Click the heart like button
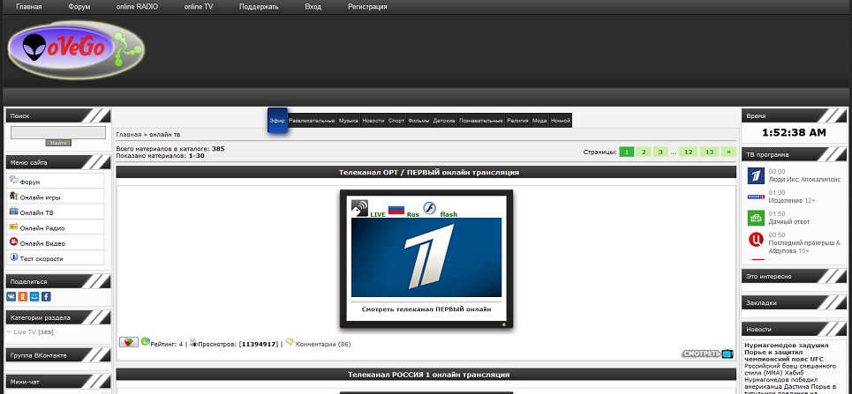The width and height of the screenshot is (852, 394). [x=129, y=342]
